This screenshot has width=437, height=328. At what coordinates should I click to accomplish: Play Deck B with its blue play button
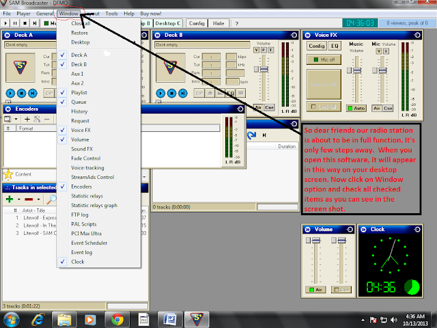coord(160,93)
